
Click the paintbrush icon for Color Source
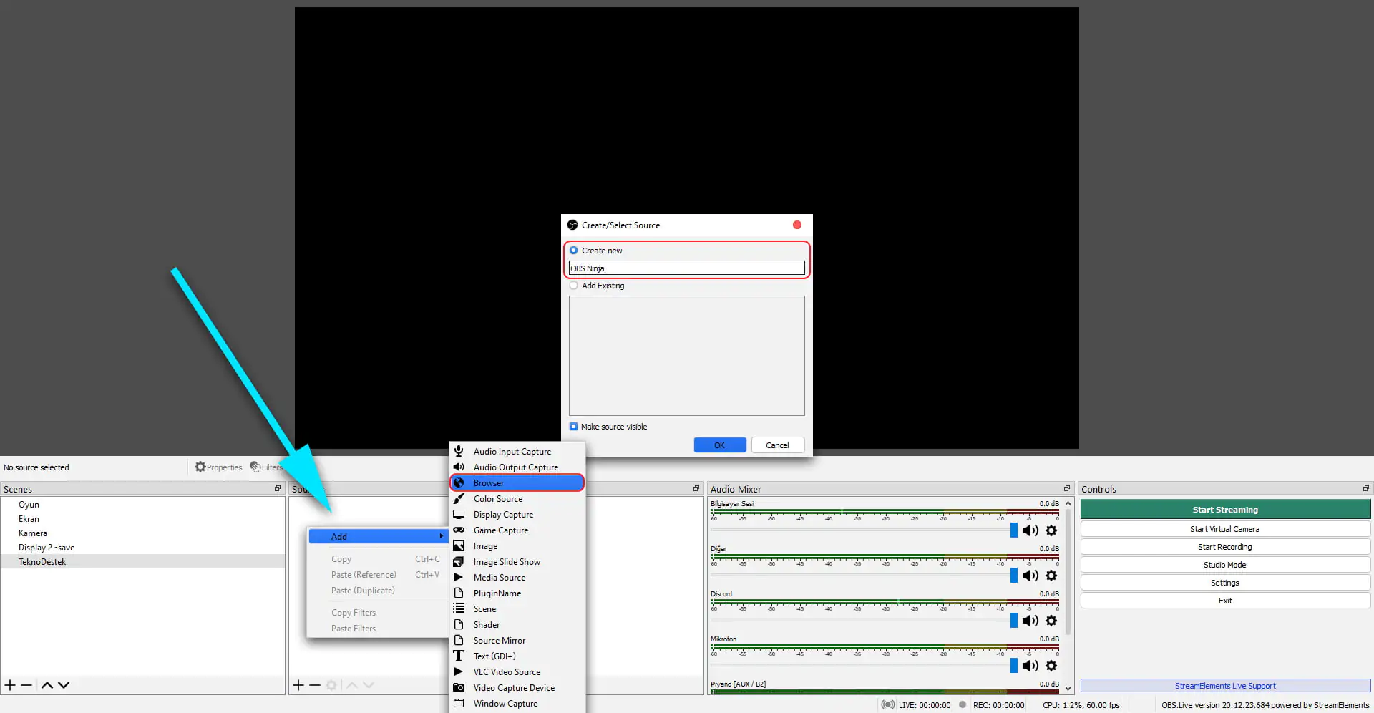(459, 498)
